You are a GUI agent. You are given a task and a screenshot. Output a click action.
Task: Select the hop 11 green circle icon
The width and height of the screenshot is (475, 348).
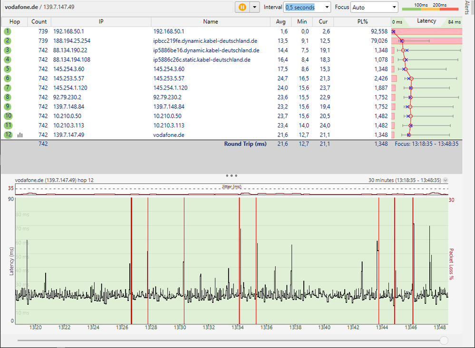8,125
